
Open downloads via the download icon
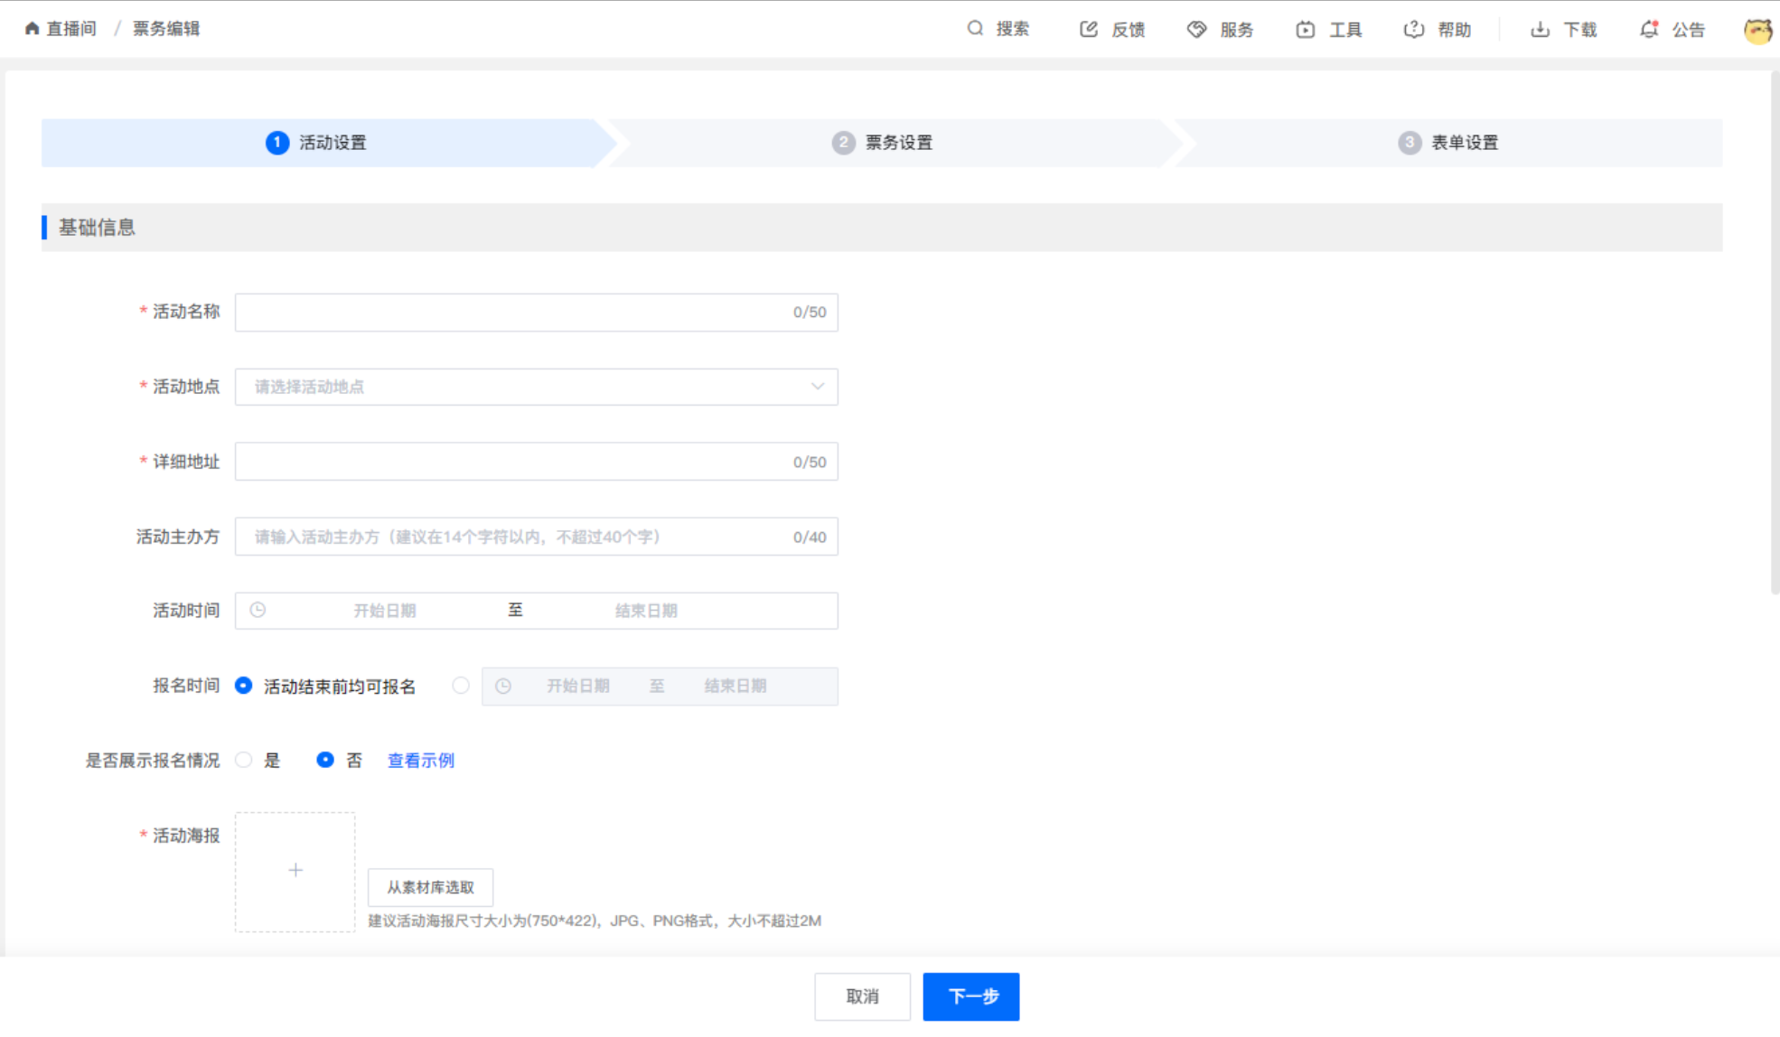click(x=1540, y=29)
